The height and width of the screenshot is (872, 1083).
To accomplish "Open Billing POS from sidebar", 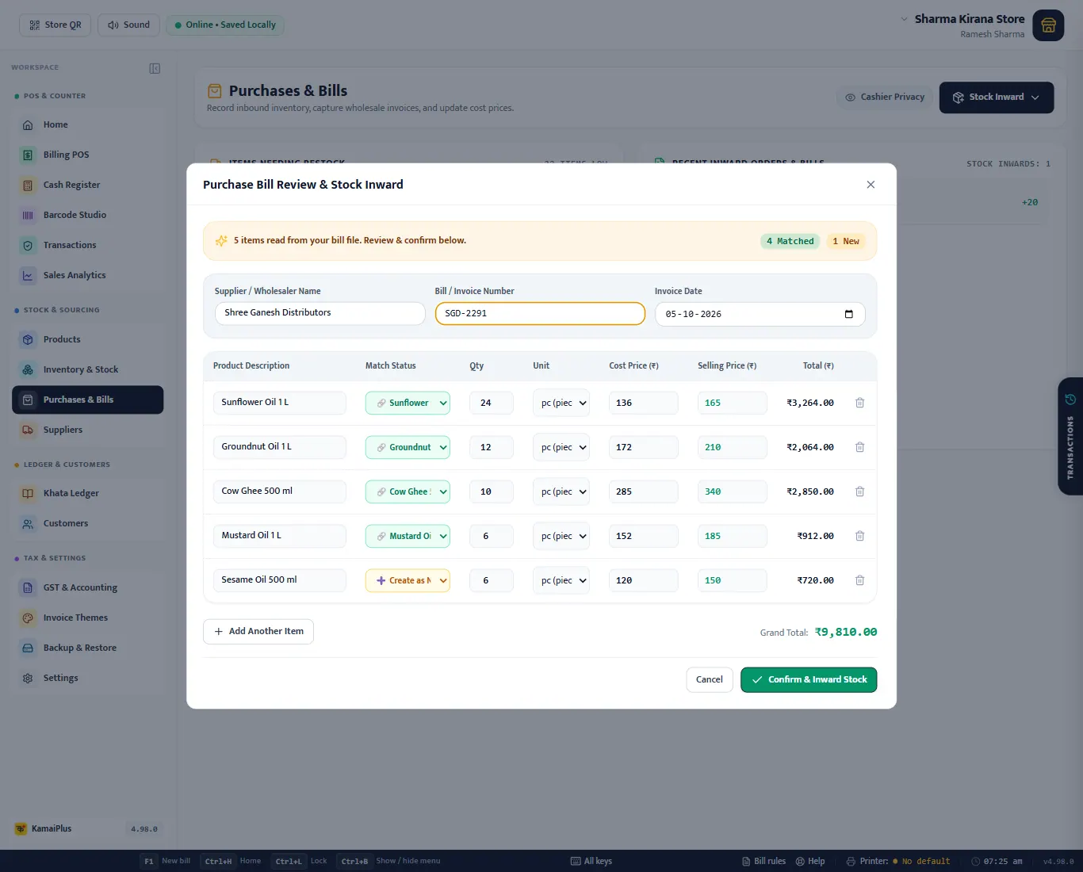I will [x=87, y=155].
